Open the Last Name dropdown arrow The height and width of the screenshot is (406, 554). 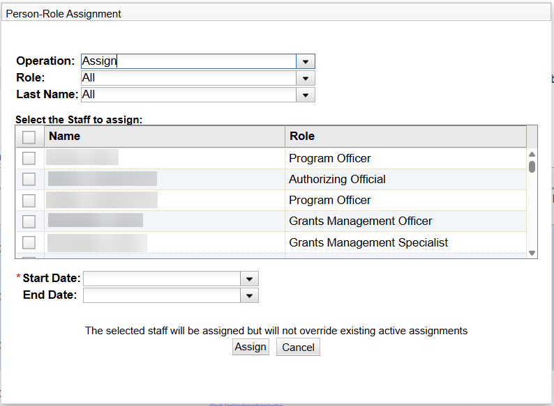(x=306, y=95)
